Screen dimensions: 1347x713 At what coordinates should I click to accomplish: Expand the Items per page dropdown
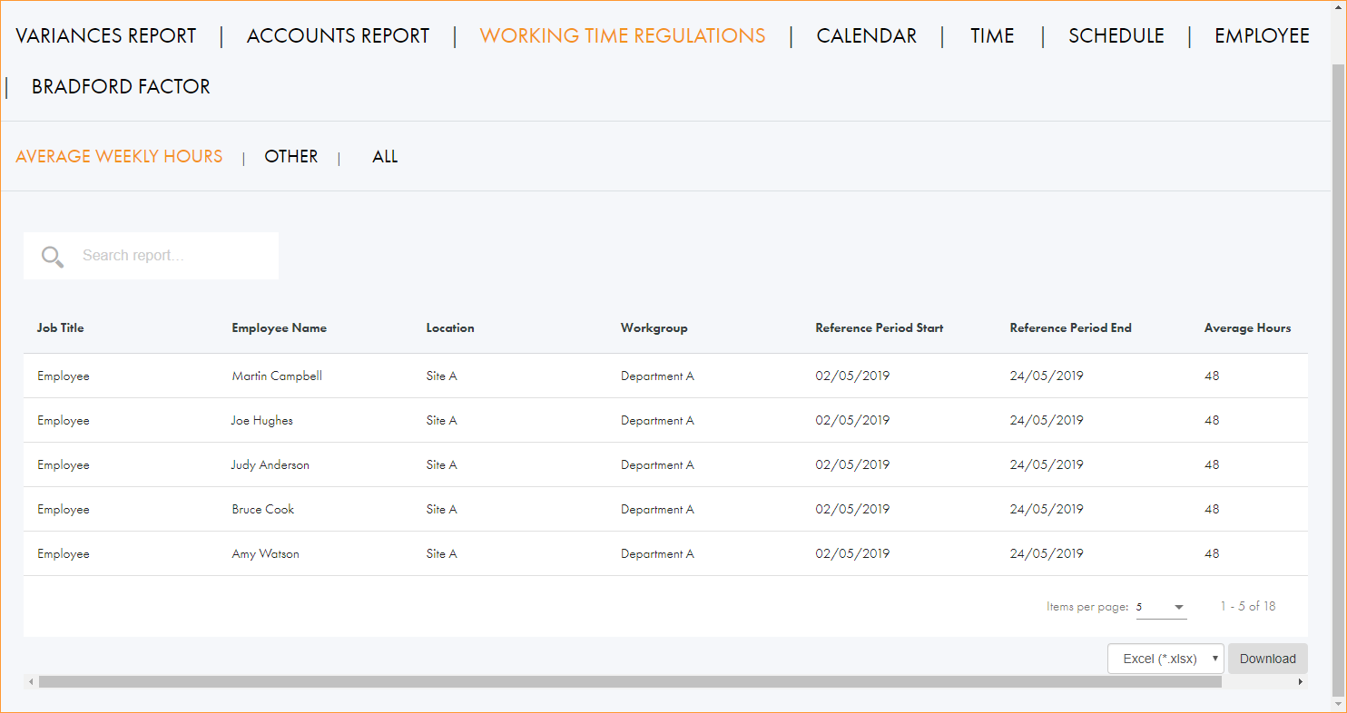(x=1162, y=607)
